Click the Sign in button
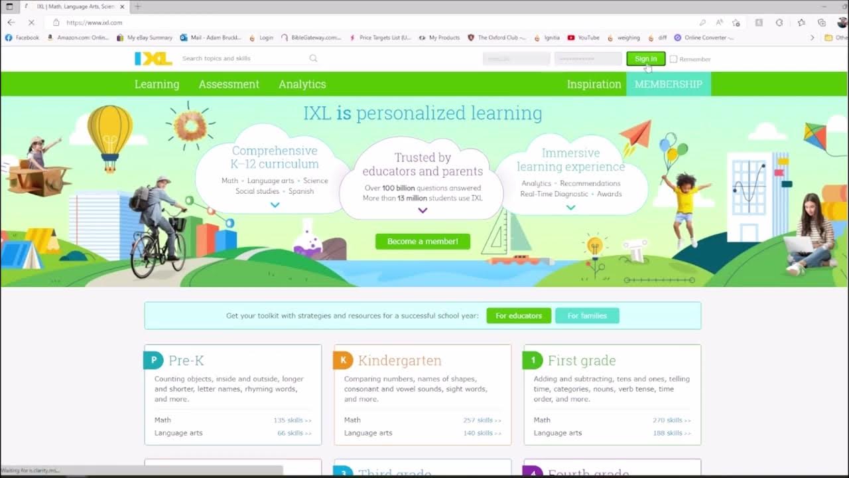The width and height of the screenshot is (849, 478). click(x=645, y=59)
